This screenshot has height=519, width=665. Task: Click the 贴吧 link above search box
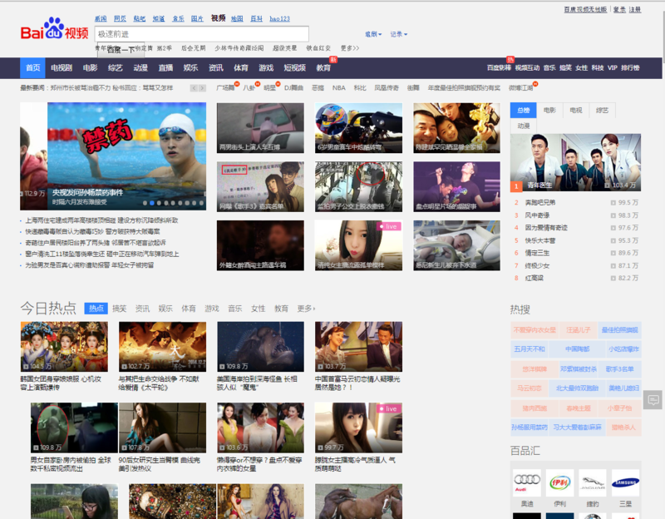(x=139, y=18)
